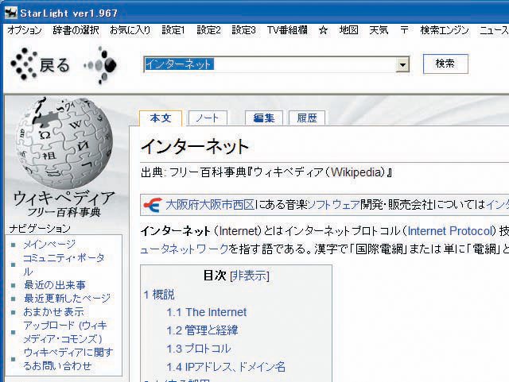Image resolution: width=509 pixels, height=382 pixels.
Task: Select the 本文 article tab
Action: tap(161, 118)
